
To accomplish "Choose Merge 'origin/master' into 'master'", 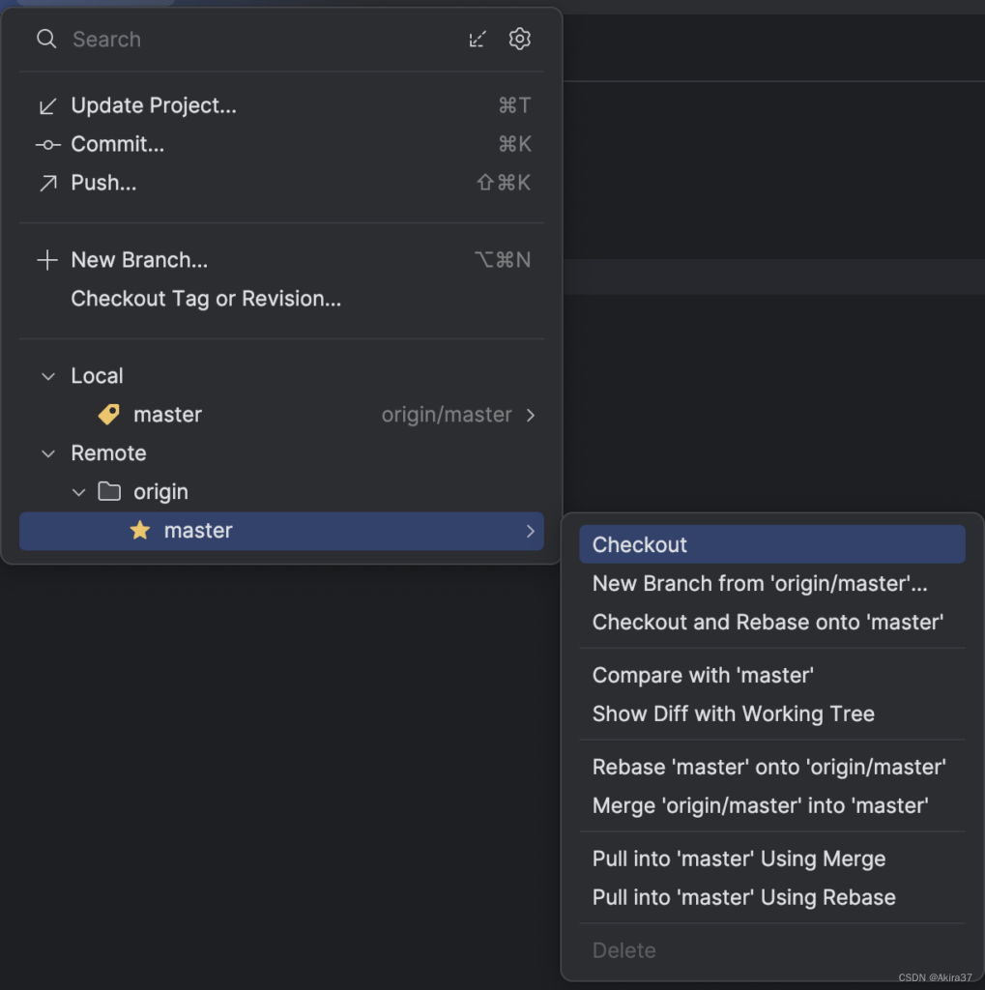I will [x=760, y=805].
